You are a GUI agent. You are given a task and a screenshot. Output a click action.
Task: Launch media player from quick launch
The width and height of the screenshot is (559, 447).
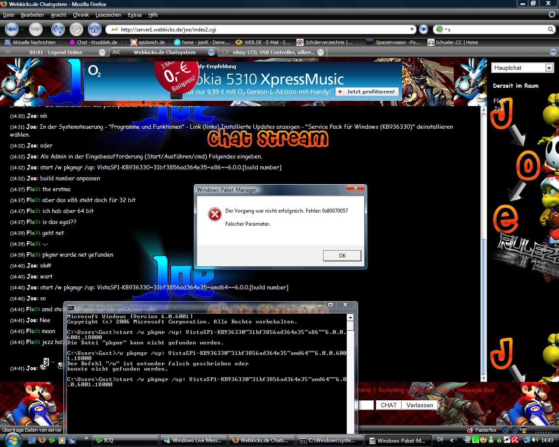point(62,440)
